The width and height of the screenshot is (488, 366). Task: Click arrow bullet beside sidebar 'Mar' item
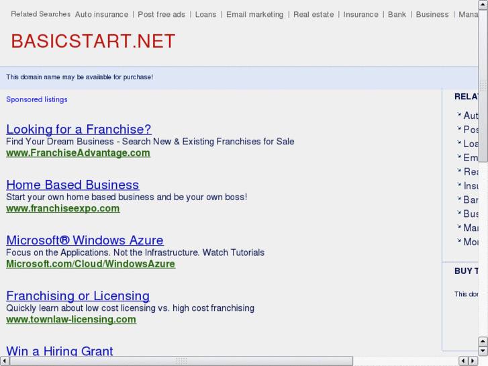(x=458, y=226)
